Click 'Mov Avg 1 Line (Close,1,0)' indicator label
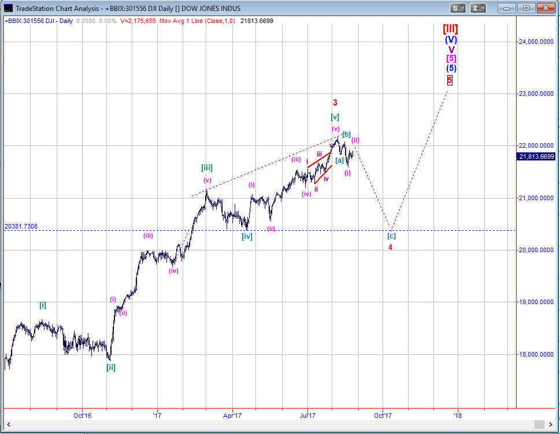Image resolution: width=560 pixels, height=434 pixels. [197, 21]
